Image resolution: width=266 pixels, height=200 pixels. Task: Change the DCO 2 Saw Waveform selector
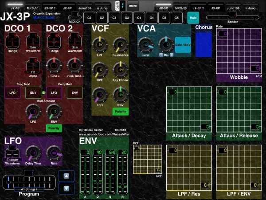(74, 41)
